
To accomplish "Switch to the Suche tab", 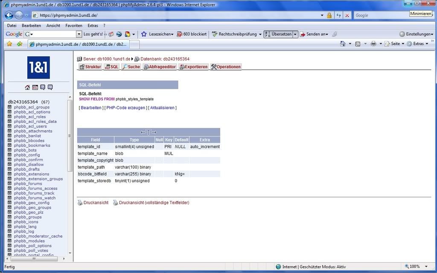I will click(131, 67).
